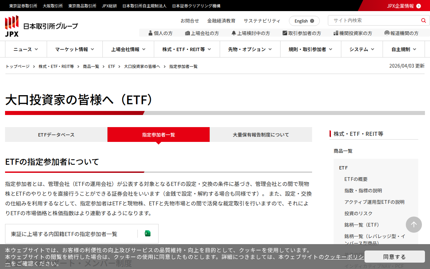The image size is (430, 269).
Task: Click the broadcast icon for 報道機関の方
Action: click(x=387, y=33)
